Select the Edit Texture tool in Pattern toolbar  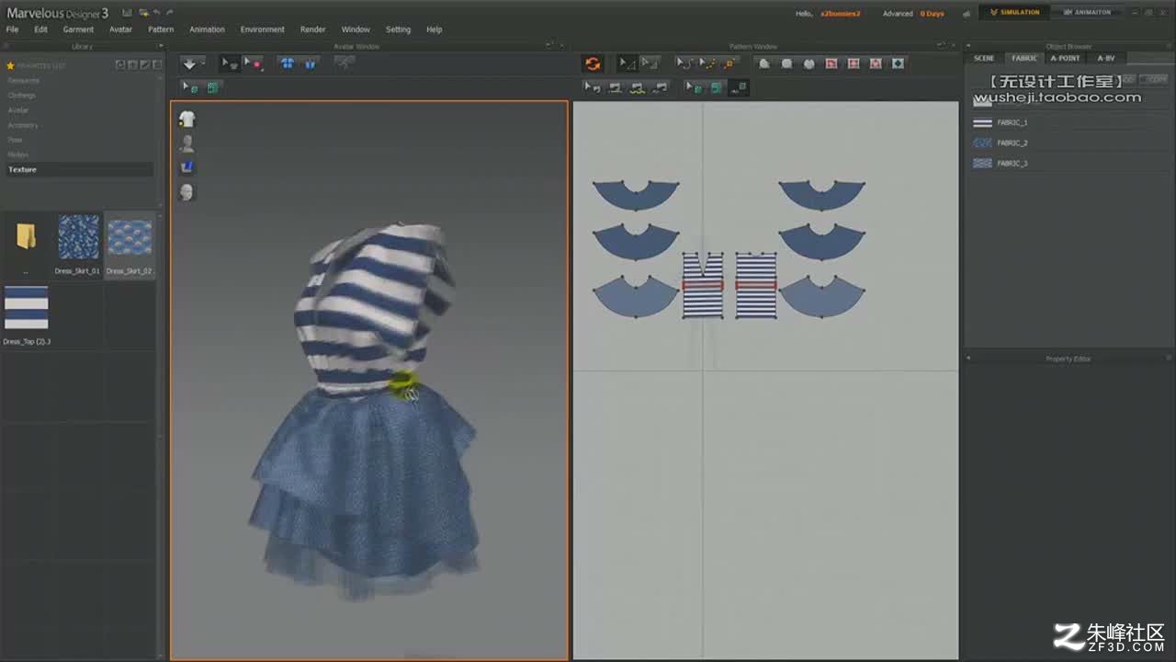point(694,87)
